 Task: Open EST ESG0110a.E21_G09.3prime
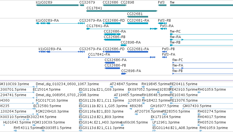click(x=101, y=90)
